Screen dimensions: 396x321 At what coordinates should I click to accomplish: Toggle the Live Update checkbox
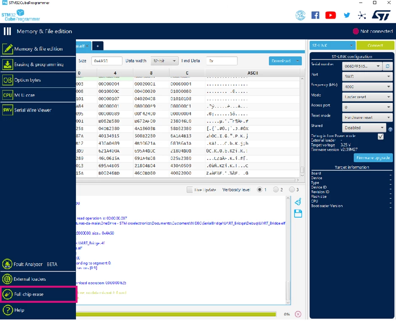(189, 190)
